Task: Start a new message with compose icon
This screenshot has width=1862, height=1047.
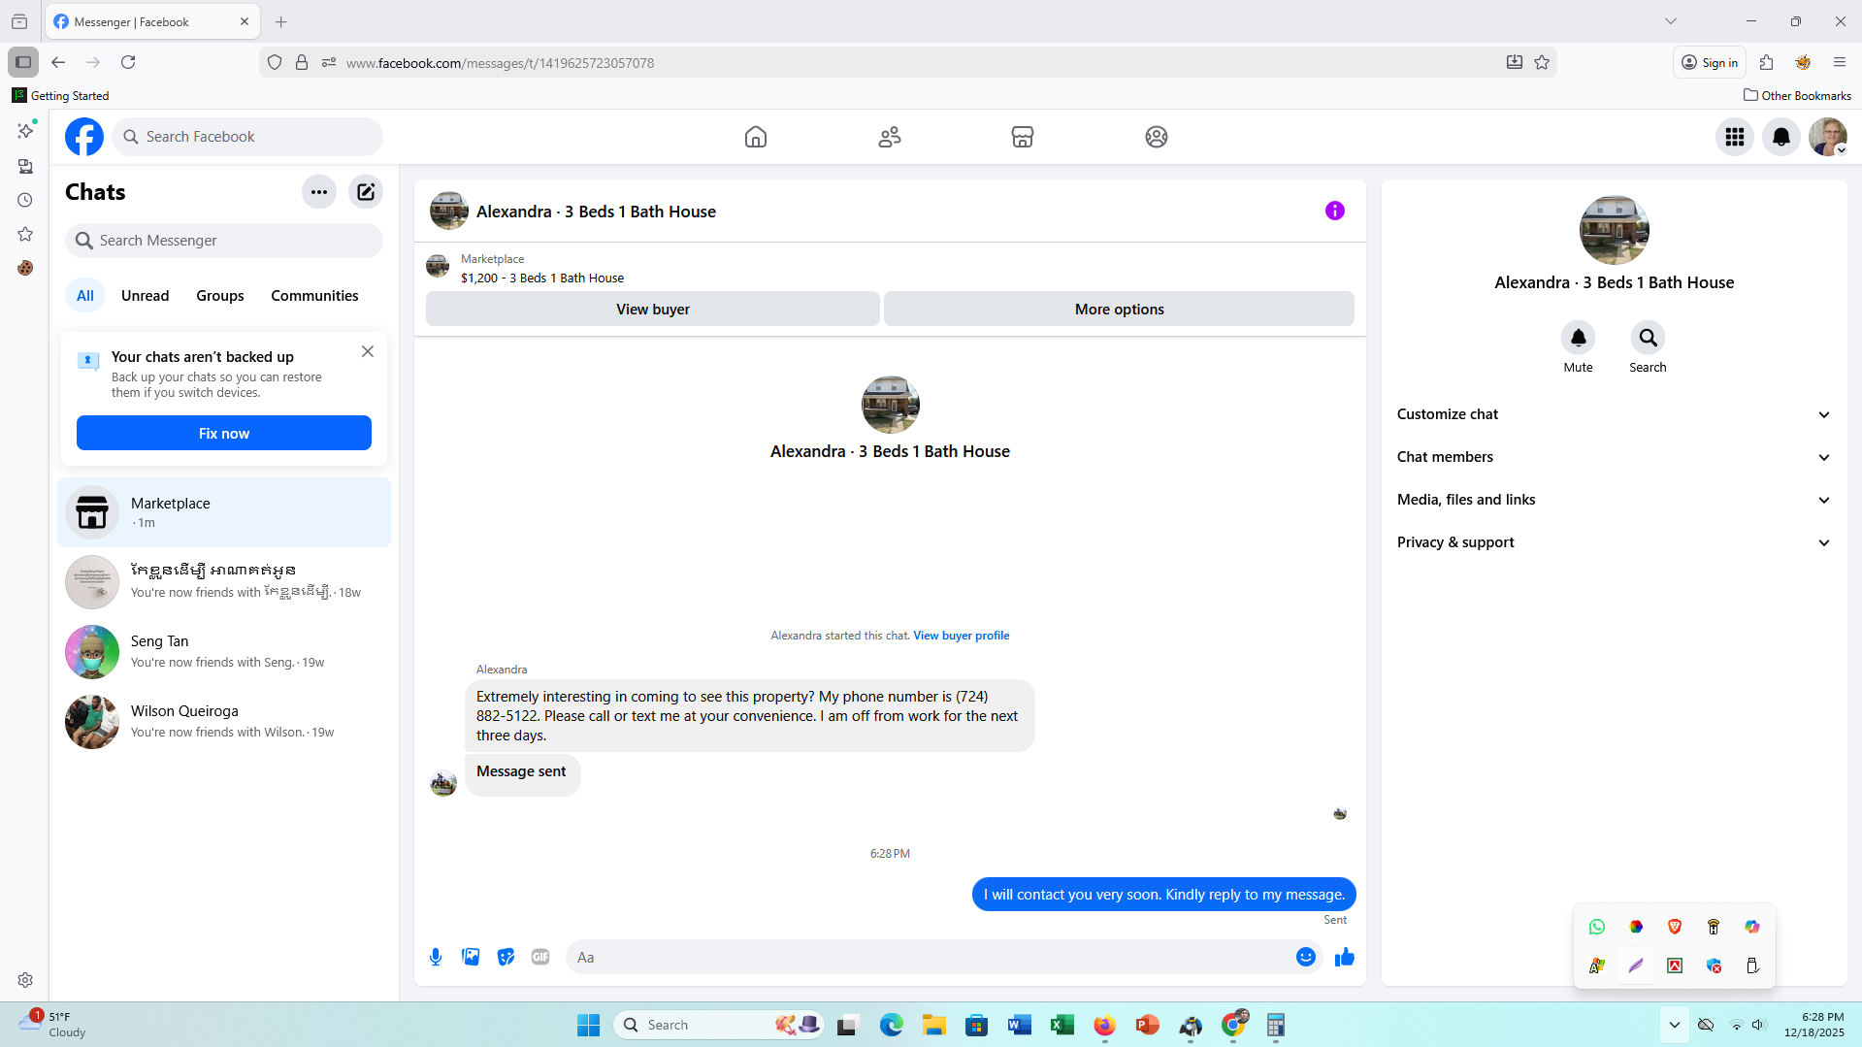Action: coord(366,192)
